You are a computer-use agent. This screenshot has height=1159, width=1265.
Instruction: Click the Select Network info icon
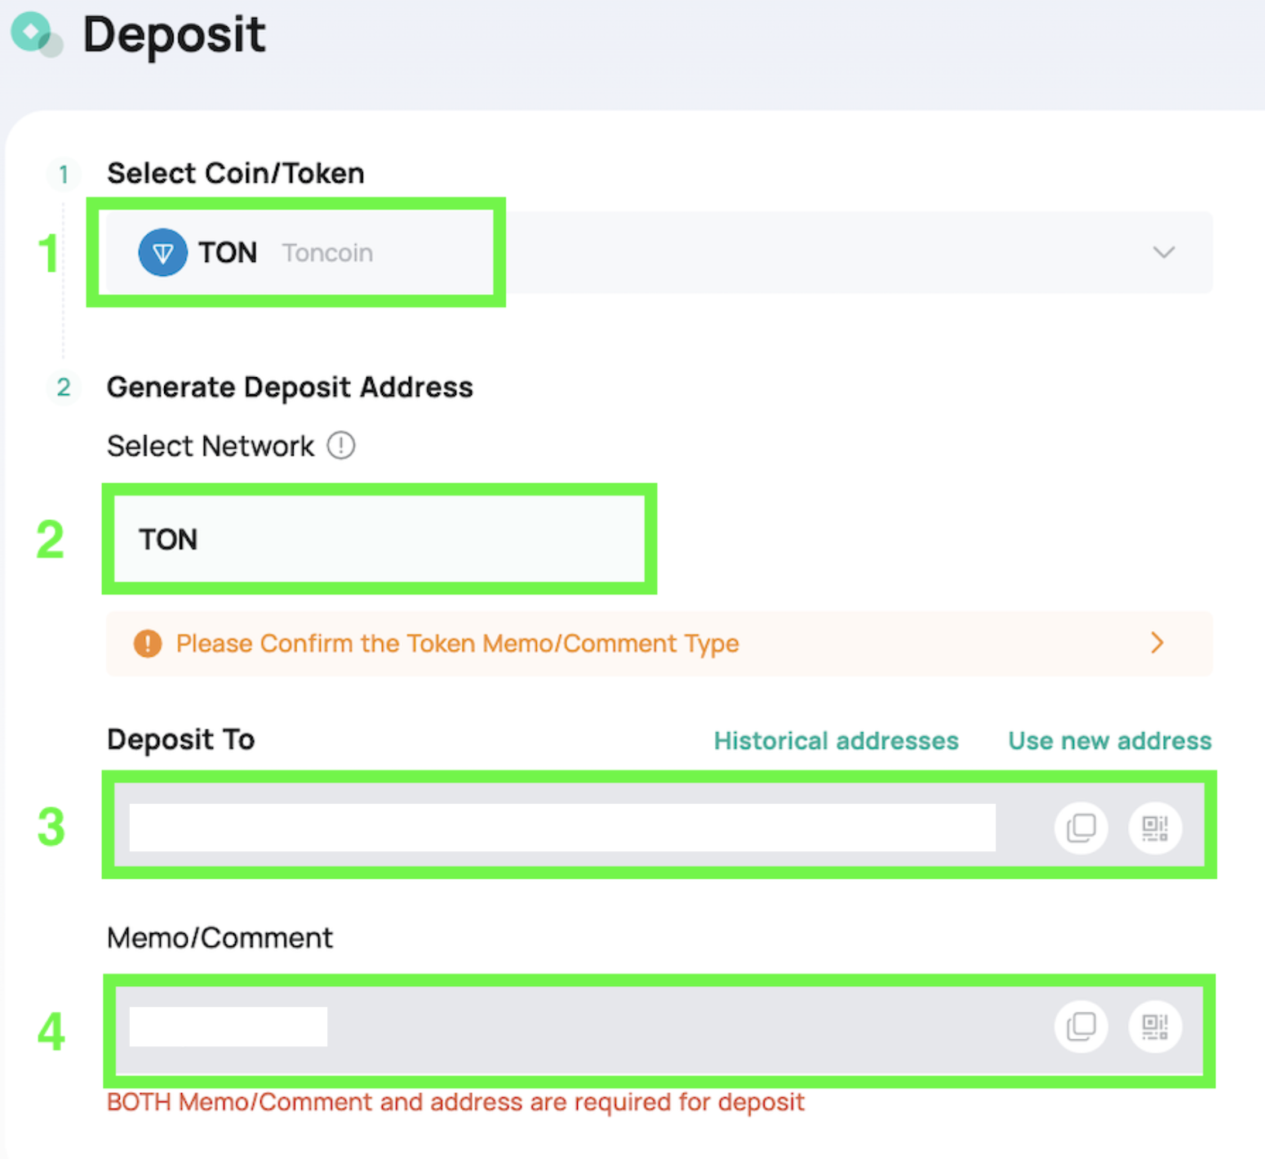coord(341,446)
